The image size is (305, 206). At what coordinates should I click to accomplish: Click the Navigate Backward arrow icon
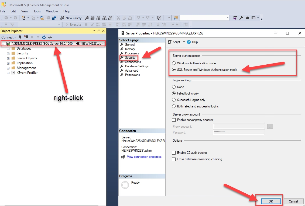click(x=6, y=18)
